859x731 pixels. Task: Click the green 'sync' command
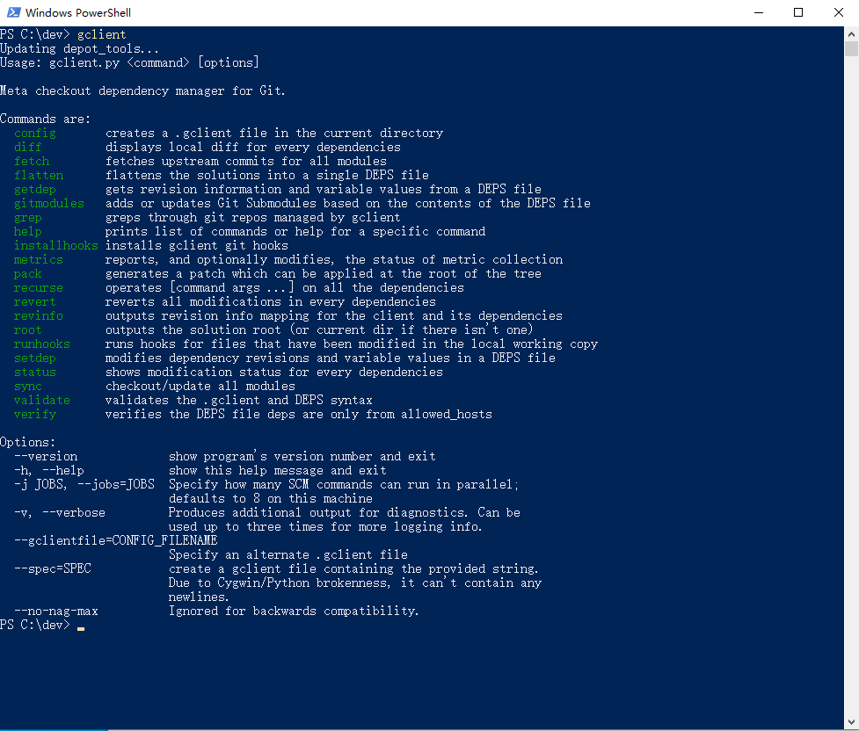click(28, 387)
